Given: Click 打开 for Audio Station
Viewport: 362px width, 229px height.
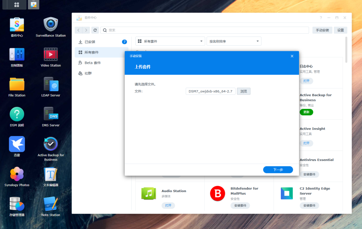Looking at the screenshot, I should click(168, 206).
